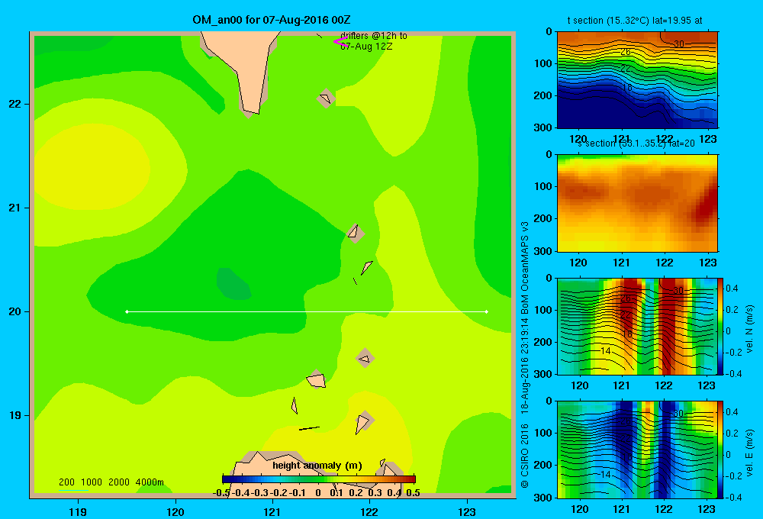Click the yellow high anomaly region near 21.3N

[x=92, y=167]
